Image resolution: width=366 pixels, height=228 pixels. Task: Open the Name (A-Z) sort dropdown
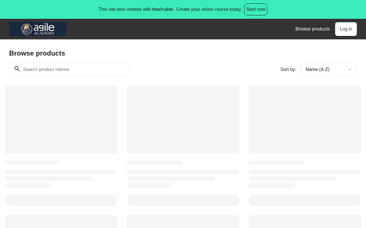pyautogui.click(x=329, y=70)
